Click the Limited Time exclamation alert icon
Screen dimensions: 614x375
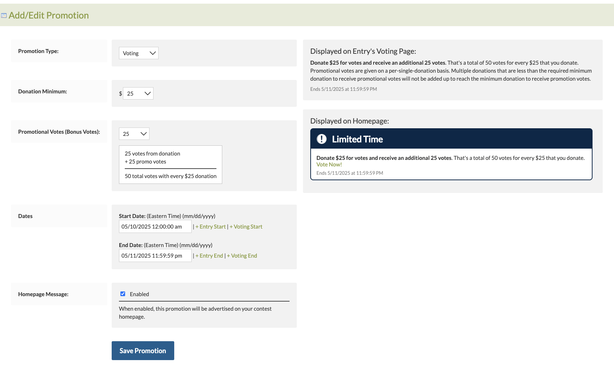pos(322,139)
